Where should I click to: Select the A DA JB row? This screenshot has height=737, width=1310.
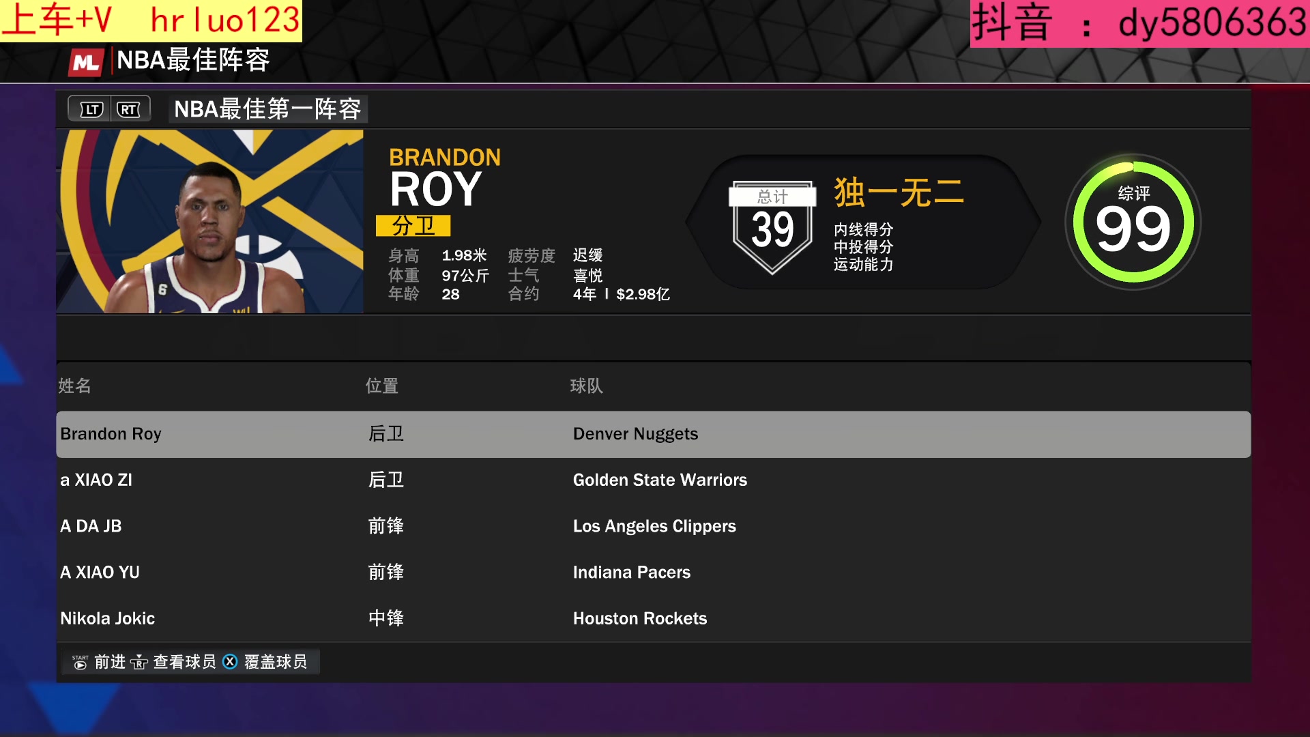[653, 526]
